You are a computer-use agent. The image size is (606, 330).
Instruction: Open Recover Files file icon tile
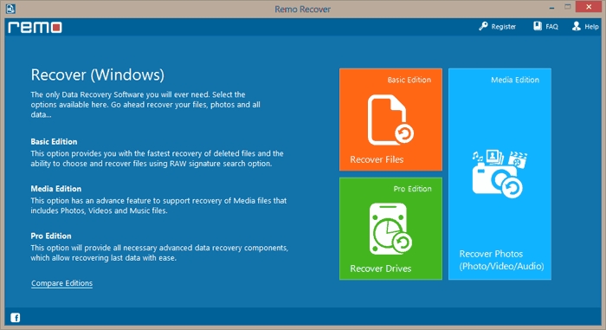[x=390, y=120]
